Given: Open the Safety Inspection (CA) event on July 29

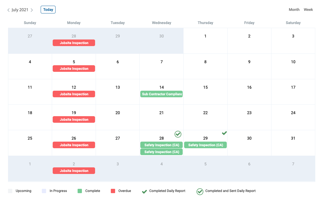Looking at the screenshot, I should tap(205, 145).
